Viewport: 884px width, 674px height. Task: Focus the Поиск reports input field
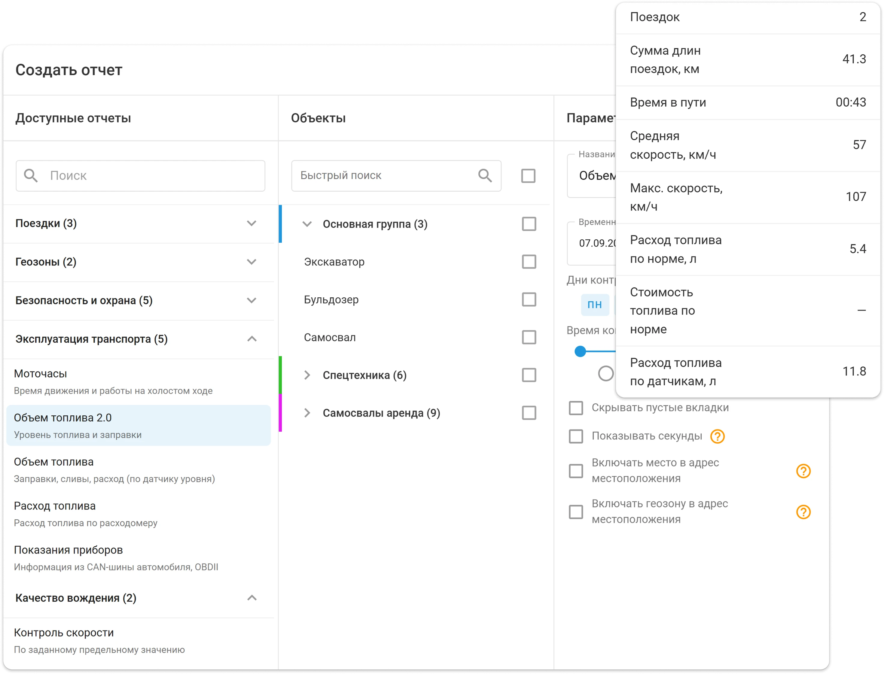140,175
